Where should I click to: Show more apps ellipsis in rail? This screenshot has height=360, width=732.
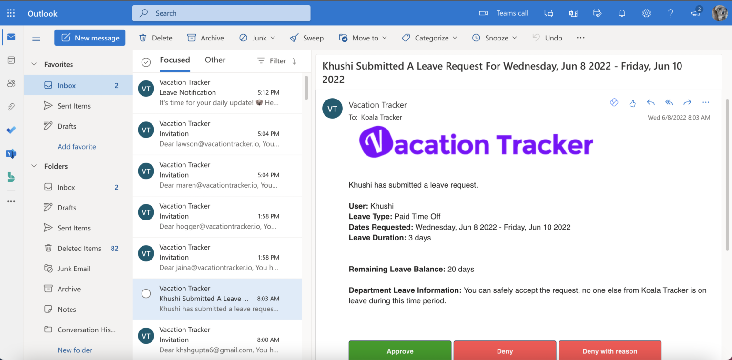point(11,201)
